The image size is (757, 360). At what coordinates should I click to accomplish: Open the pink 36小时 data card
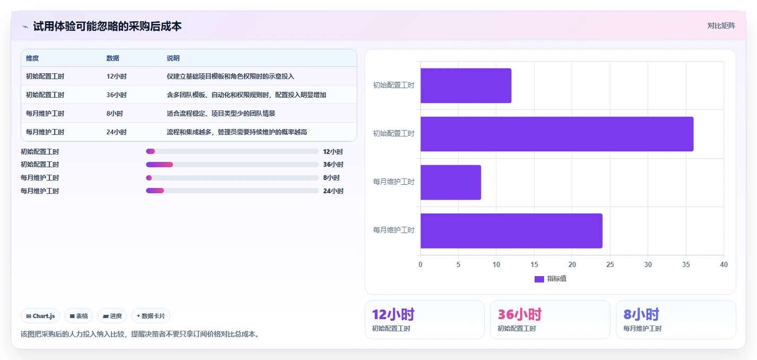[x=550, y=320]
